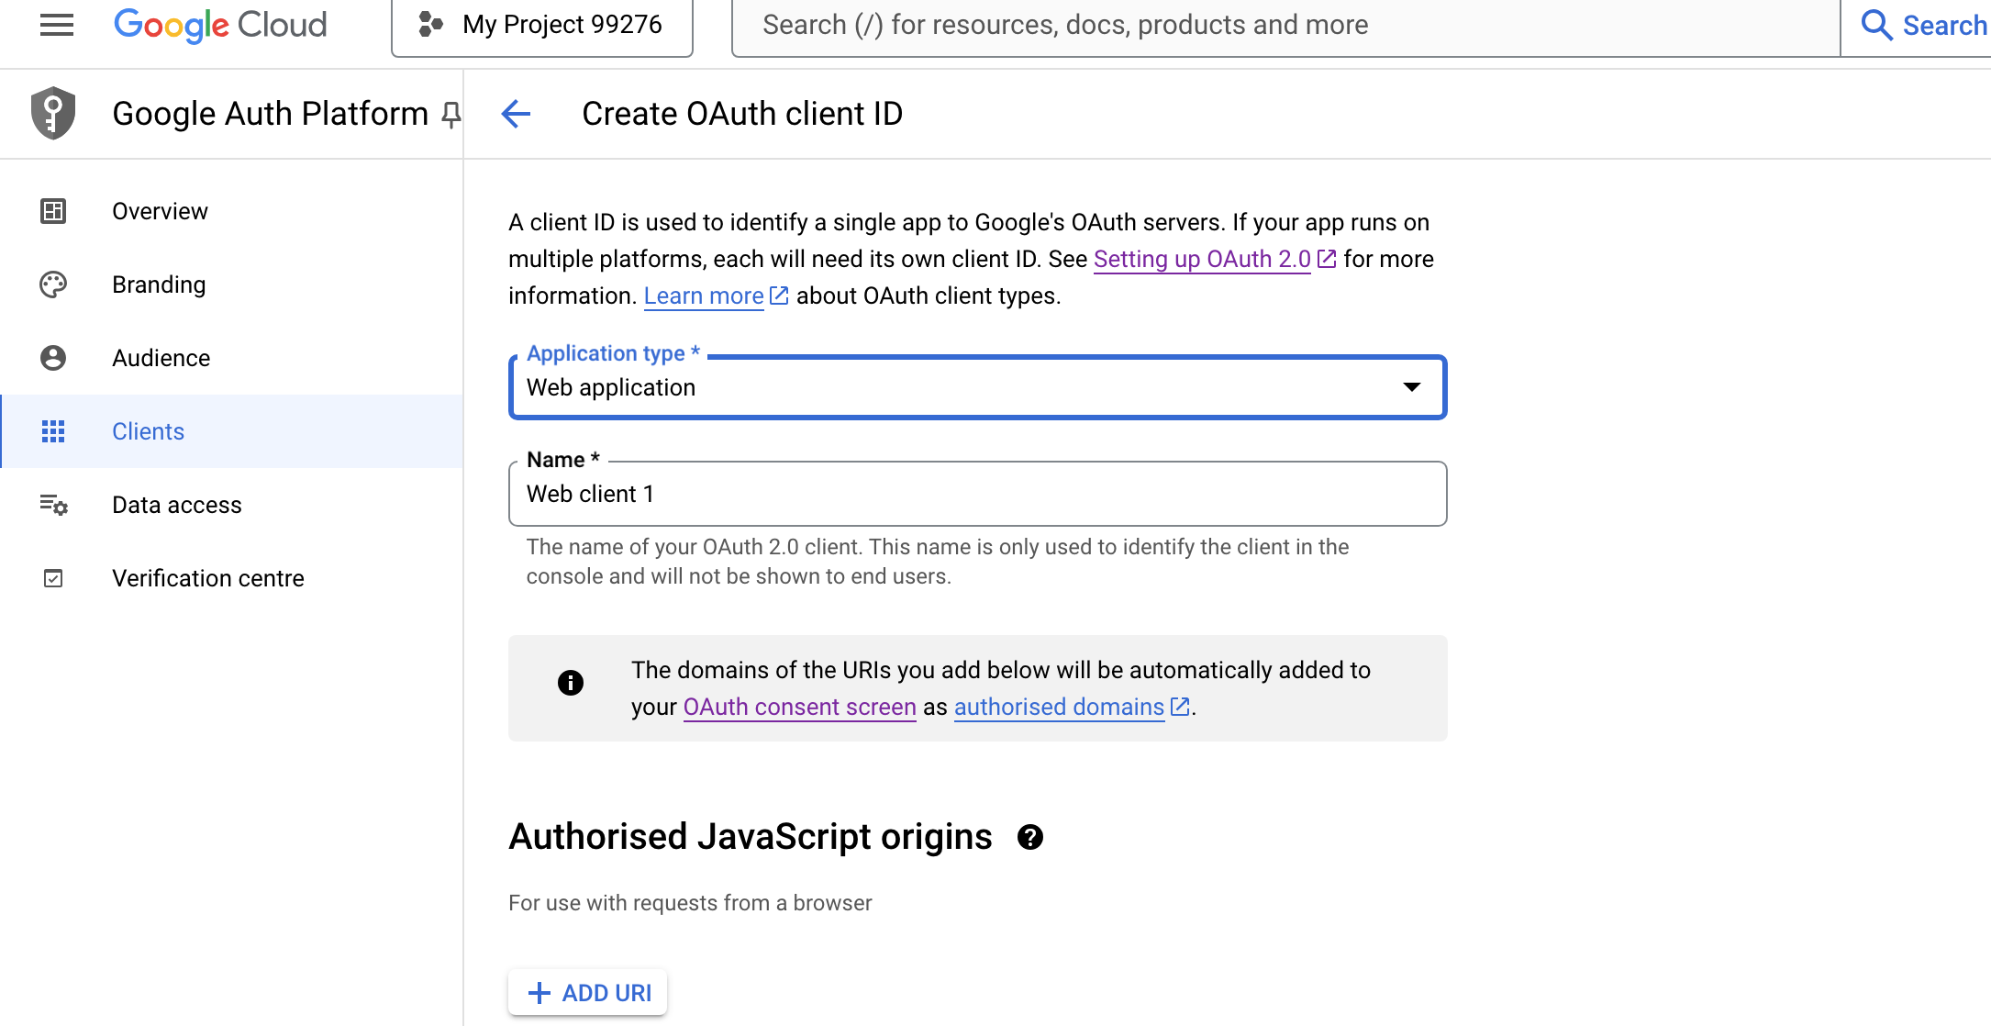Screen dimensions: 1991x1026
Task: Click the Google Auth Platform shield icon
Action: tap(53, 114)
